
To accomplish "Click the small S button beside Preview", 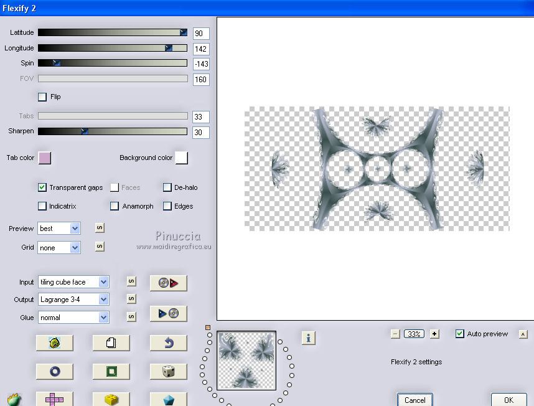I will click(100, 228).
